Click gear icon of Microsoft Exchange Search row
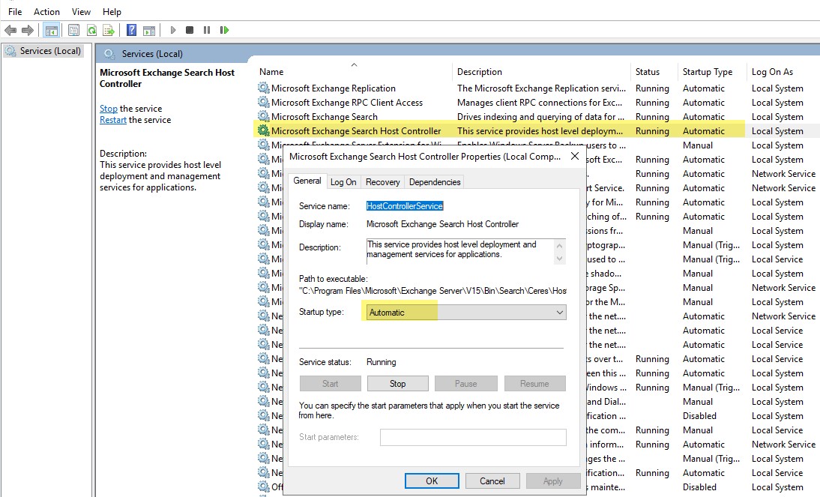This screenshot has height=497, width=820. (264, 116)
